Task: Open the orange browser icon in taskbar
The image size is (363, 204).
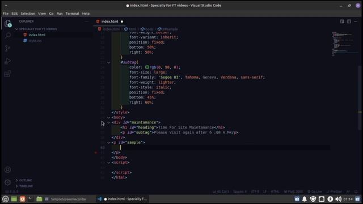Action: pyautogui.click(x=22, y=199)
